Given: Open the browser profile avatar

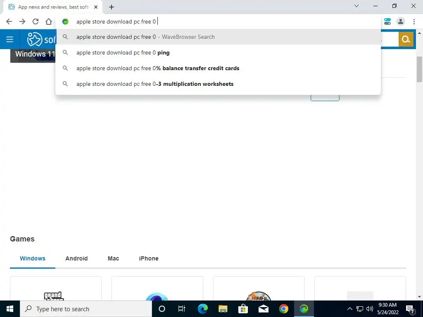Looking at the screenshot, I should click(401, 21).
